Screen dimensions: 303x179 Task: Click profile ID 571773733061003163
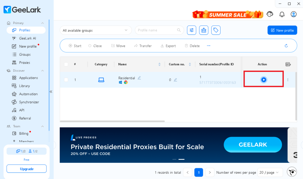(217, 83)
